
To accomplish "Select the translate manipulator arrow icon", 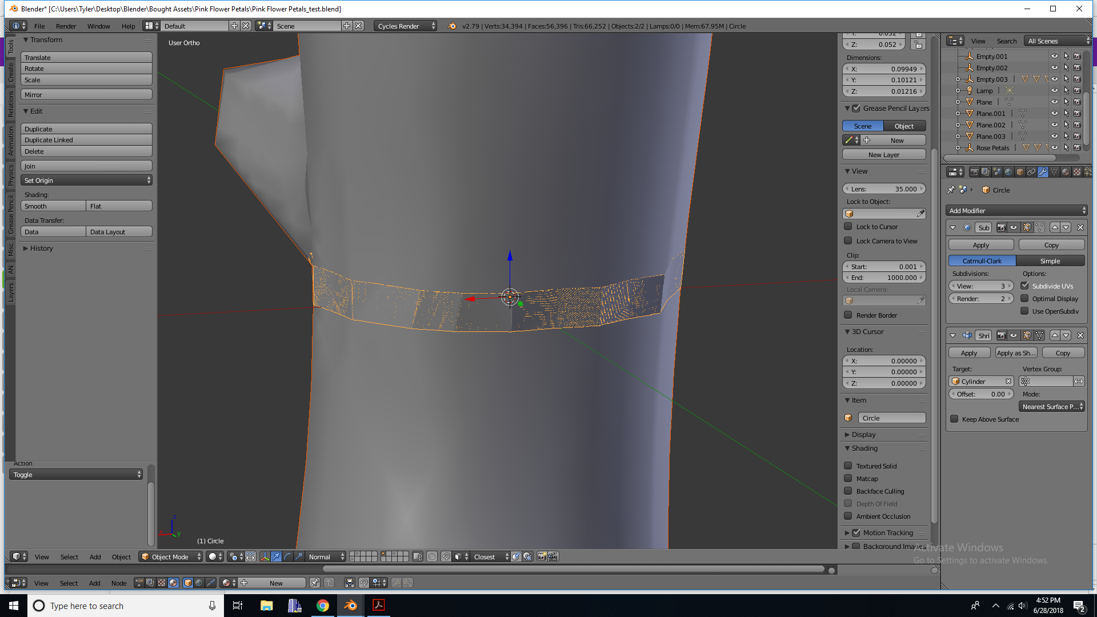I will 276,556.
